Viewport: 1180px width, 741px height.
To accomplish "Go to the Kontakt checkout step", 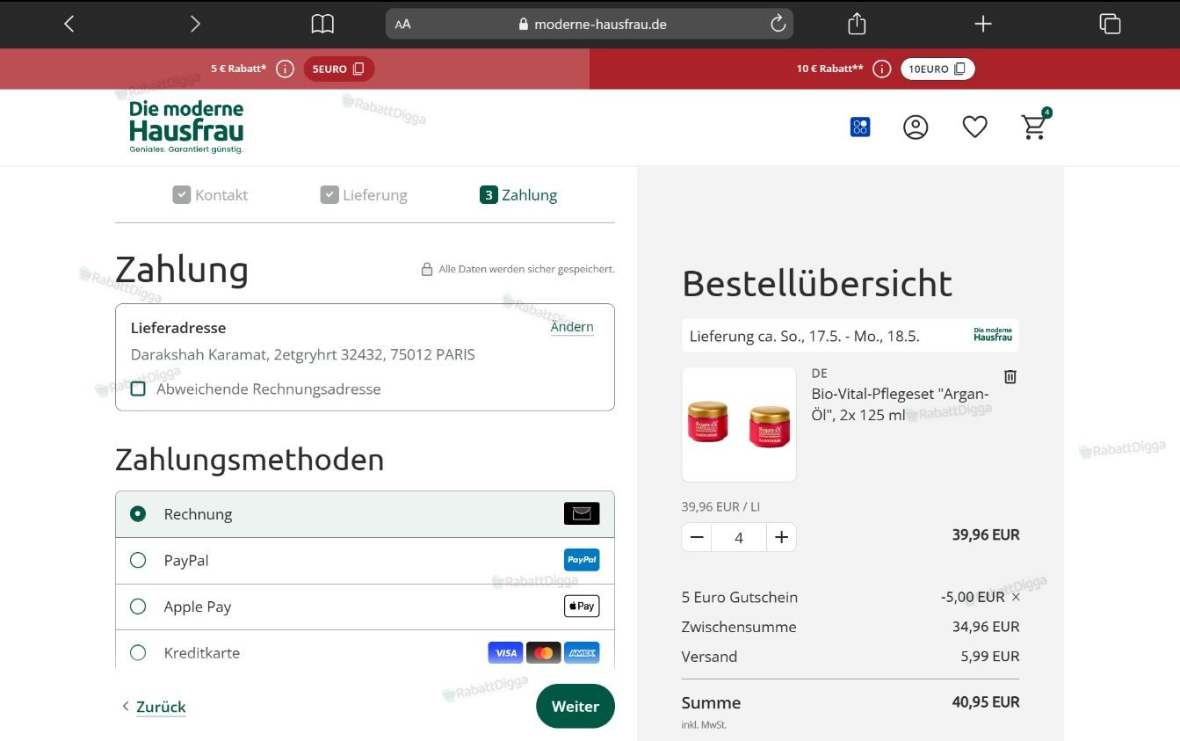I will (210, 195).
